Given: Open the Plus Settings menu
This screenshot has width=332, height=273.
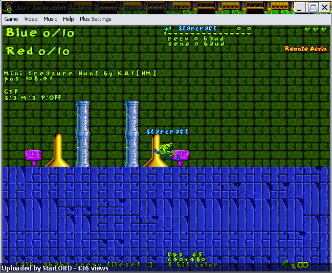Looking at the screenshot, I should pyautogui.click(x=95, y=19).
